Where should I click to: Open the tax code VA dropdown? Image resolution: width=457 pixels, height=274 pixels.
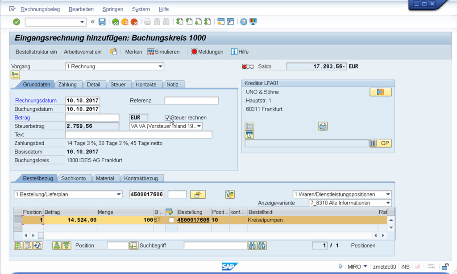199,126
